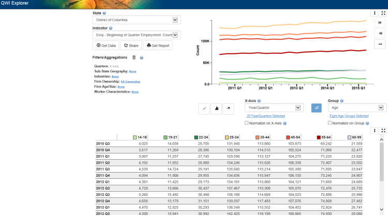
Task: Click the All Ownership filter link
Action: (130, 82)
